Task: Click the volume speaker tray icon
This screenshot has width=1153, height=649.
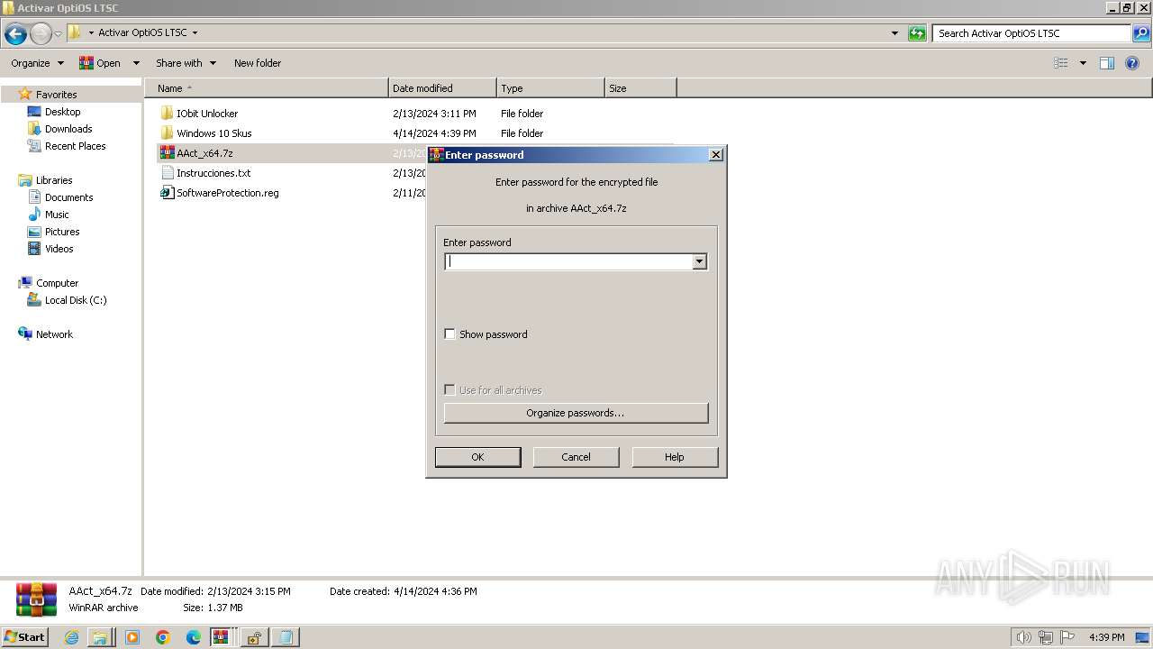Action: (1024, 637)
